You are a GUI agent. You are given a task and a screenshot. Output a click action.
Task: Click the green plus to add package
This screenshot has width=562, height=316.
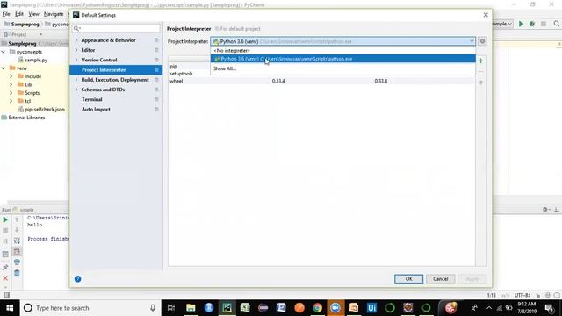tap(481, 61)
